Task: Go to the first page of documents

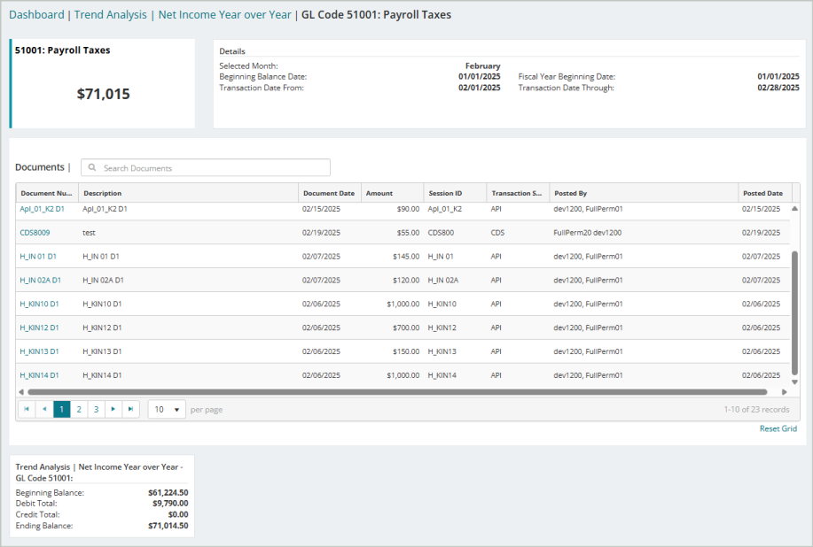Action: 27,409
